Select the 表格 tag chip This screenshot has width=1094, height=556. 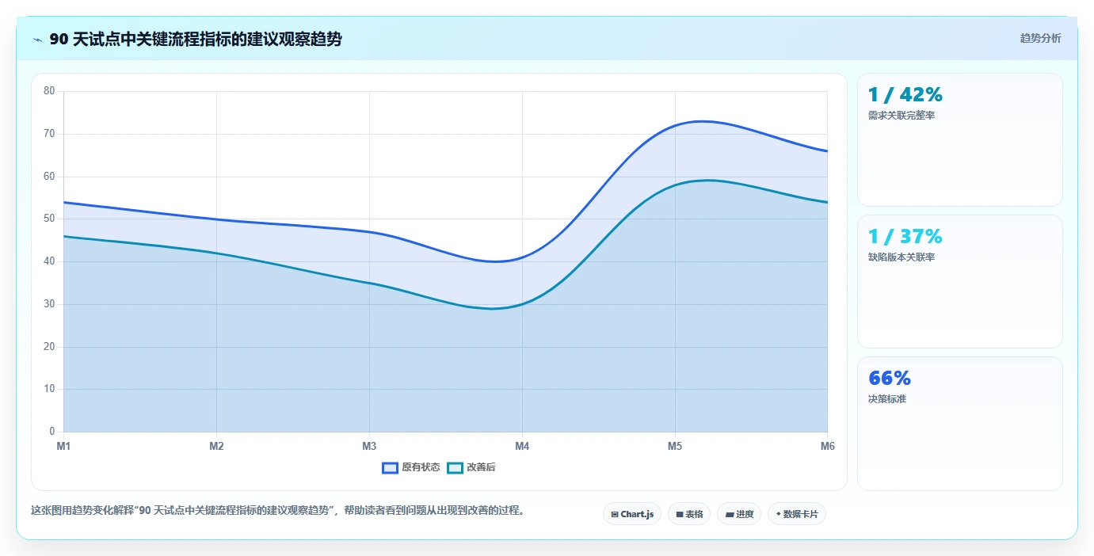[x=689, y=514]
